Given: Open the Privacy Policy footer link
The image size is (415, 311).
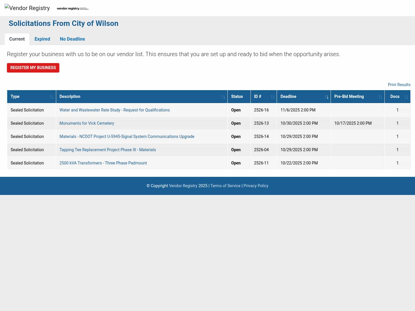Looking at the screenshot, I should coord(256,186).
